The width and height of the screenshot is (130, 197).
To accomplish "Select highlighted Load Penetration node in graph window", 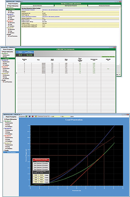I will point(11,152).
